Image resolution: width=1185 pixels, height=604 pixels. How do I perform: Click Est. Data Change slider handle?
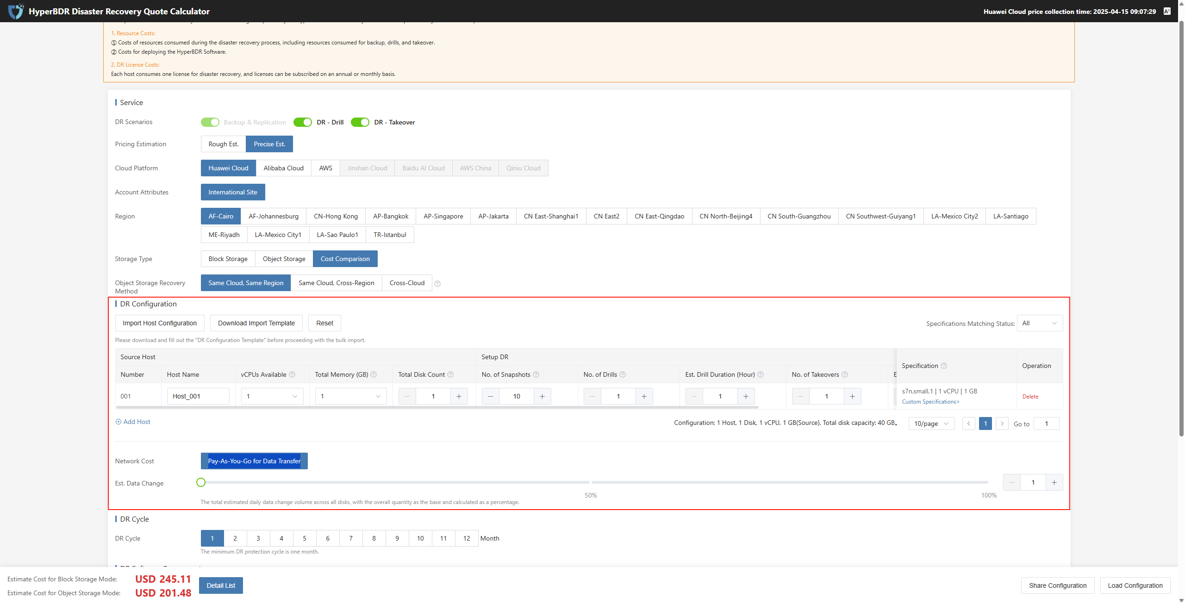point(201,482)
